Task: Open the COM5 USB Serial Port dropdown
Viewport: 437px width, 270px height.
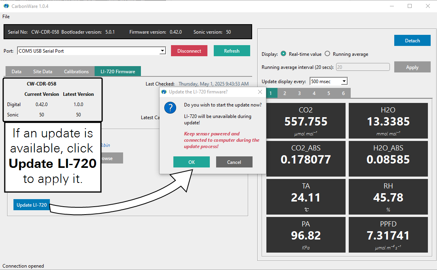Action: tap(162, 51)
